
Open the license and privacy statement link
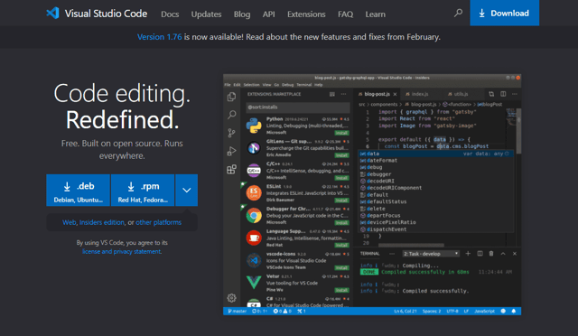[x=122, y=251]
